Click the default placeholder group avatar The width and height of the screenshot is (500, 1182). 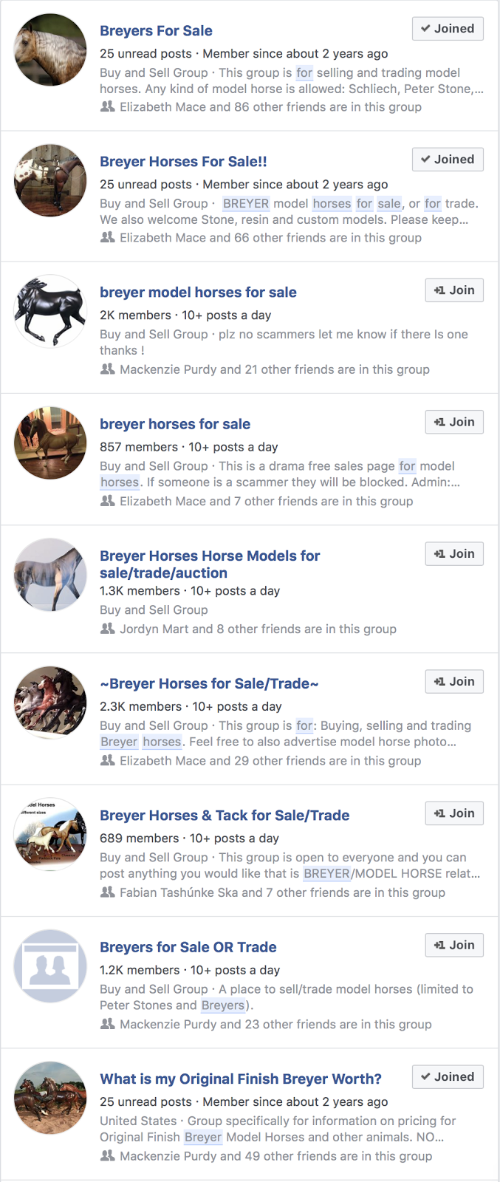[50, 966]
